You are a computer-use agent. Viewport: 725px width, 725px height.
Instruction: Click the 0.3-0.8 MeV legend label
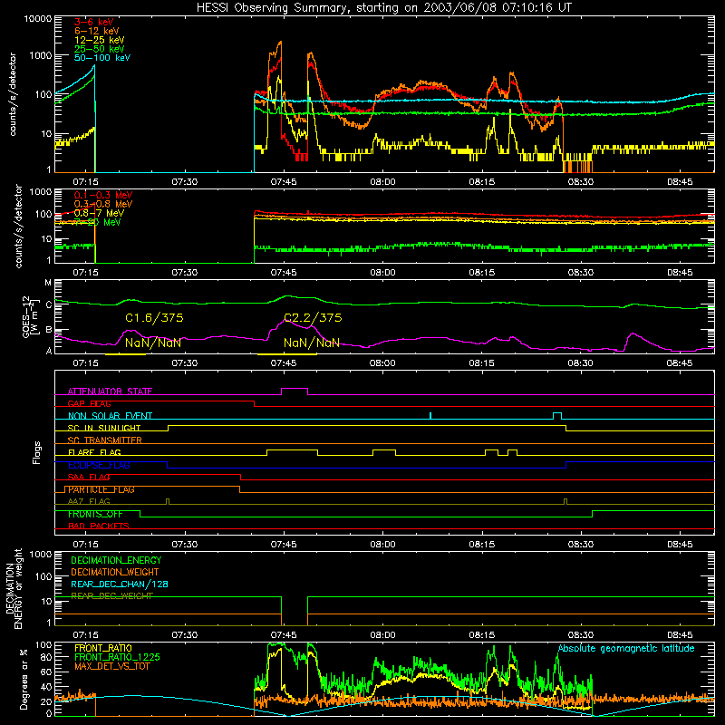click(103, 204)
